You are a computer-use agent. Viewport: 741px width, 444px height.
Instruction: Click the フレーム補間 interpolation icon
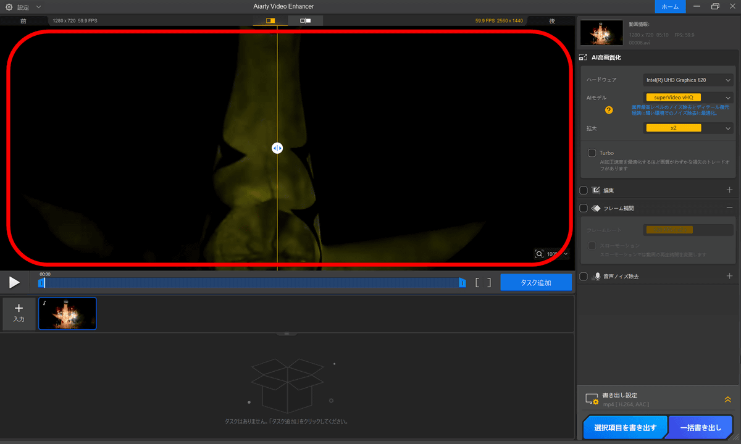[597, 208]
